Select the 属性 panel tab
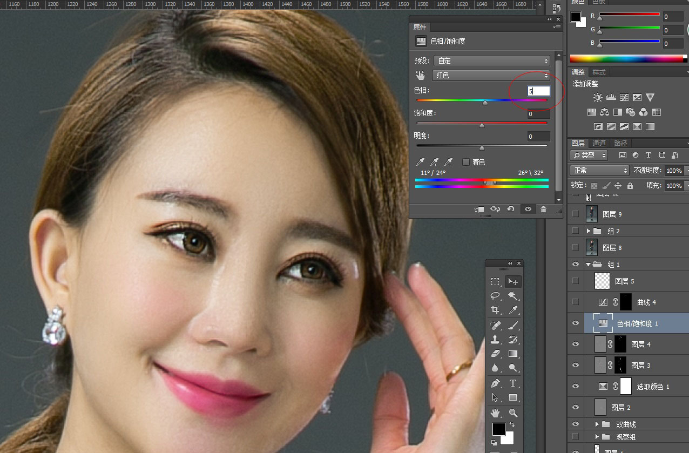The width and height of the screenshot is (689, 453). 420,27
